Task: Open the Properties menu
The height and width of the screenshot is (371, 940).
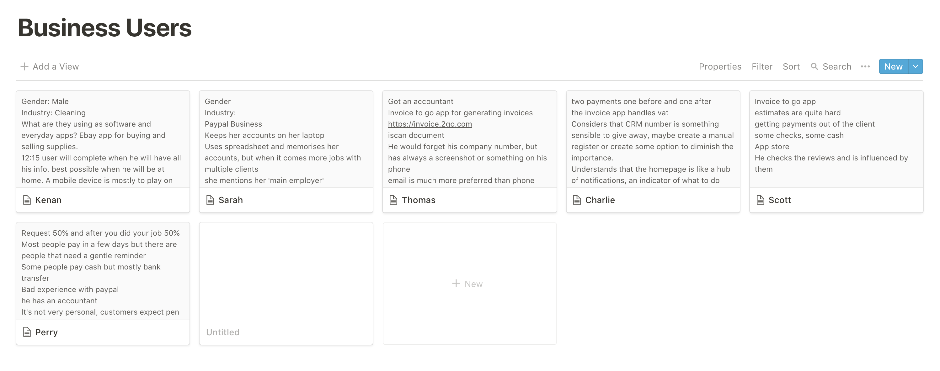Action: coord(720,67)
